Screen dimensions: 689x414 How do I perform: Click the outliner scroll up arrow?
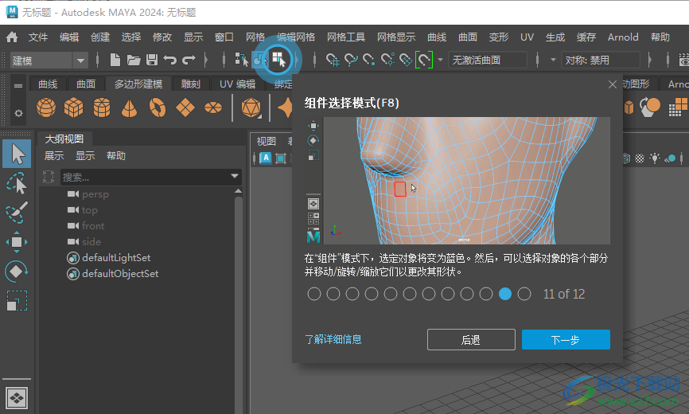click(238, 191)
